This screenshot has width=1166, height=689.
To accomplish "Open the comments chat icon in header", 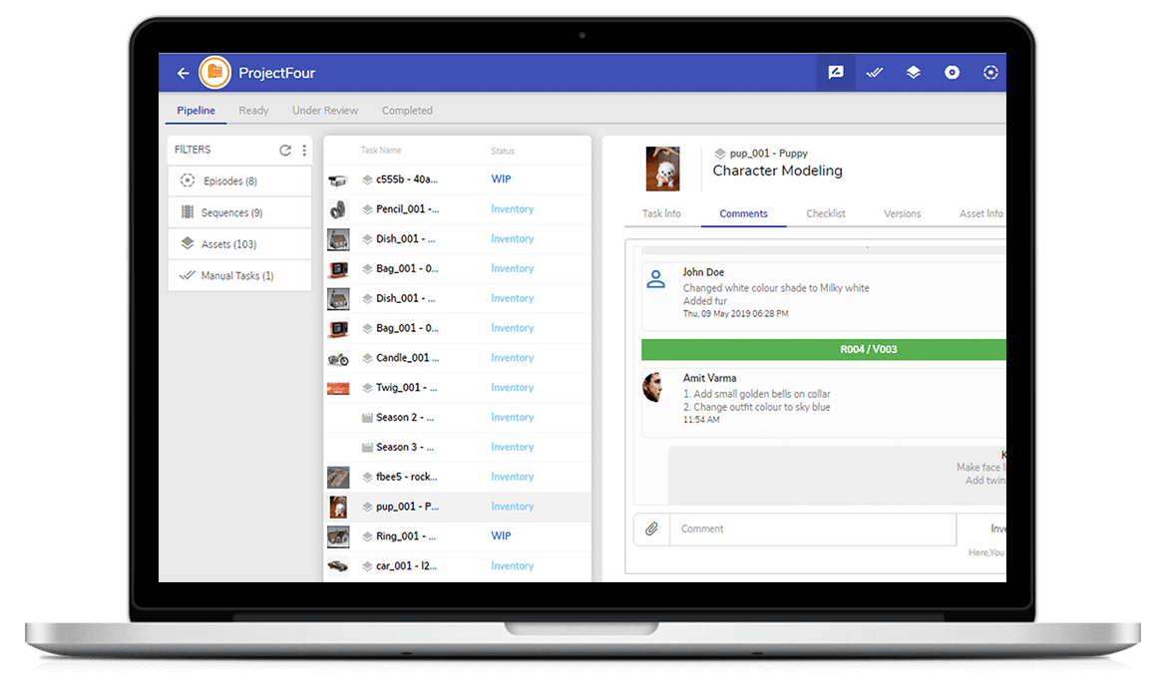I will [x=836, y=73].
